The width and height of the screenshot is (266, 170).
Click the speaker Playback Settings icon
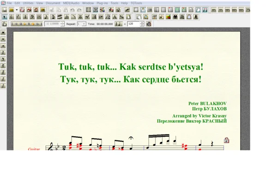149,24
